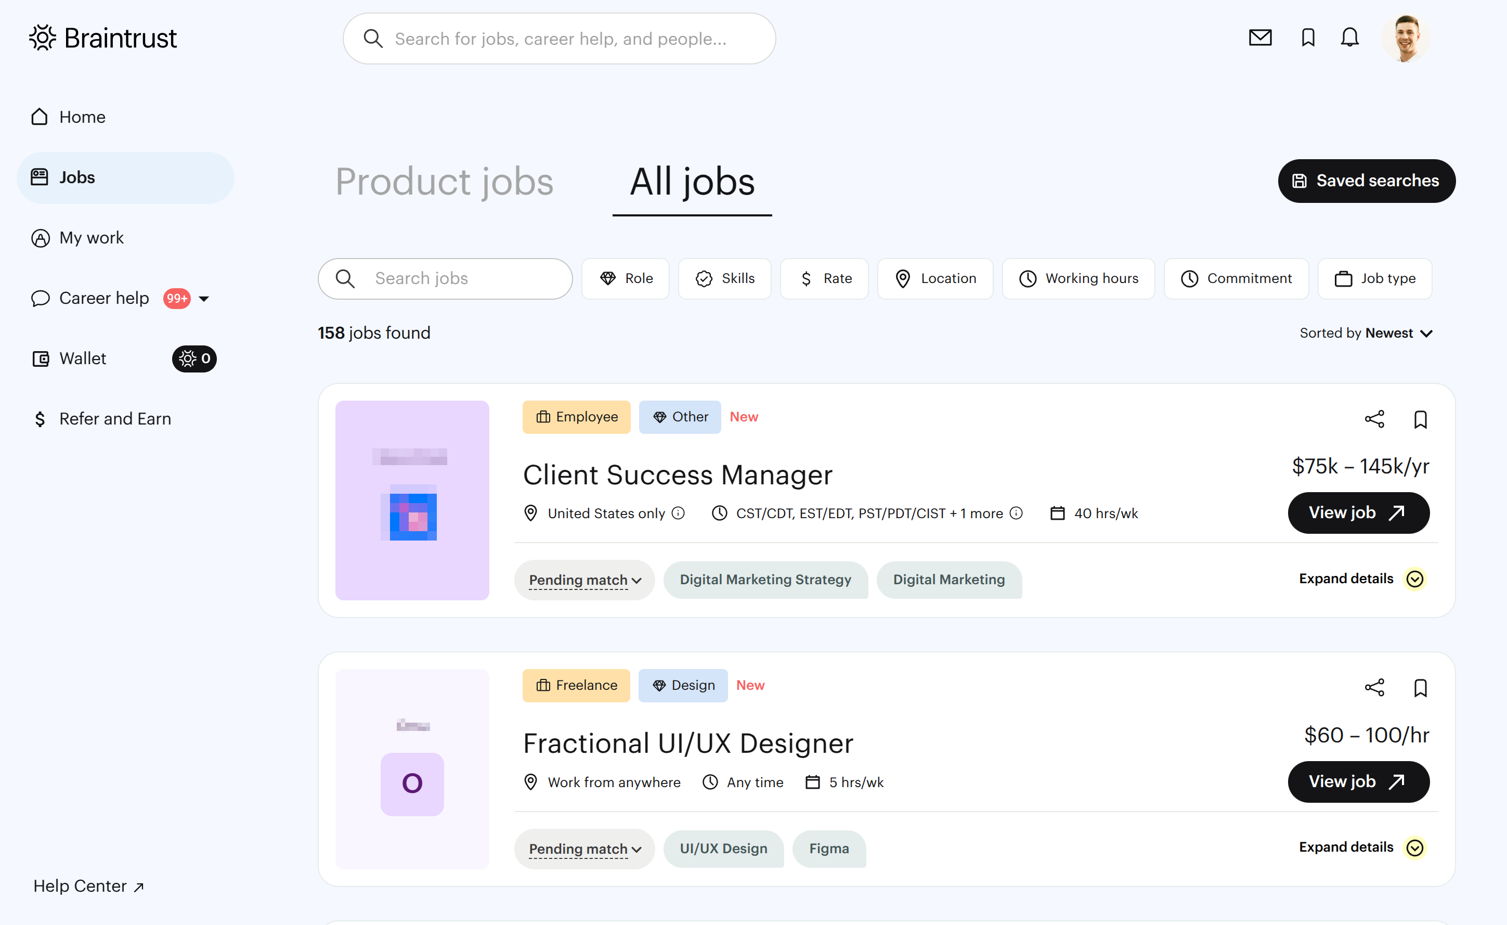Open the Wallet section in the sidebar
This screenshot has width=1507, height=925.
pos(82,358)
